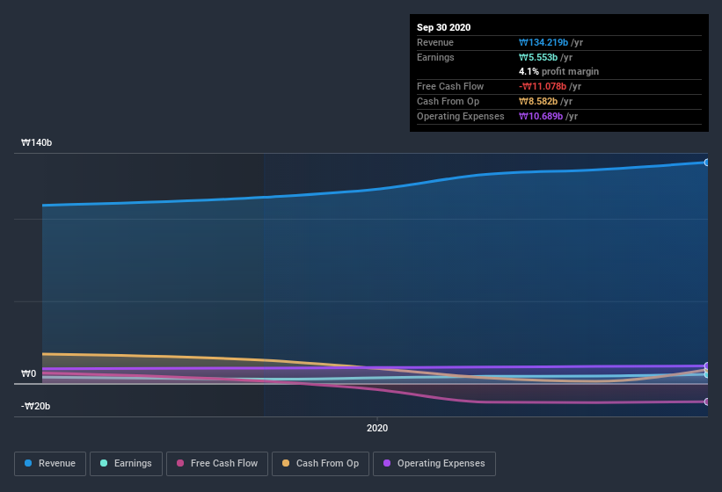Click the Sep 30 2020 tooltip date
Screen dimensions: 722x492
point(443,27)
